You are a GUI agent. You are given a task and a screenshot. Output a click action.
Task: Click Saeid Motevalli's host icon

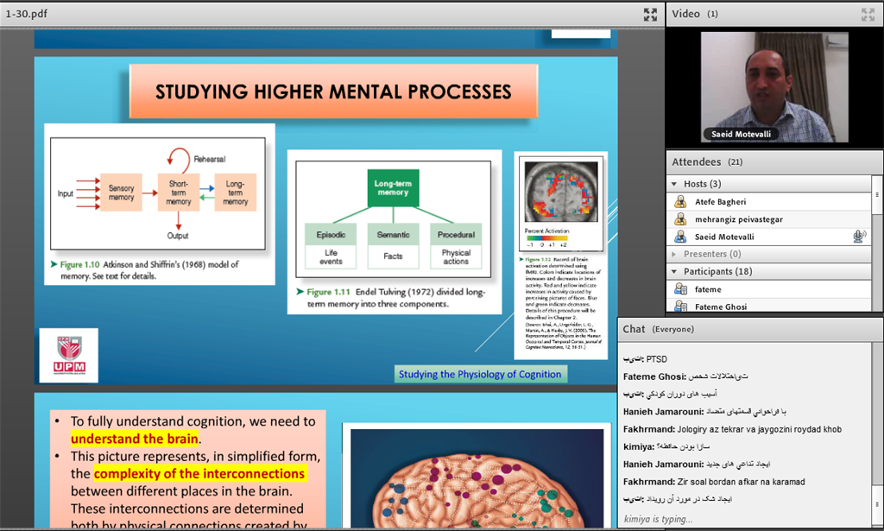click(680, 237)
